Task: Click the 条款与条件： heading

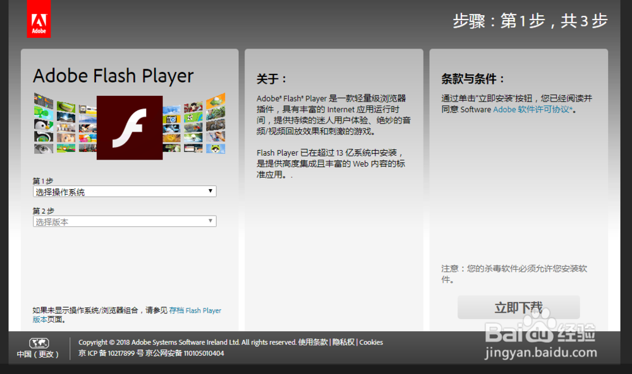Action: click(472, 79)
